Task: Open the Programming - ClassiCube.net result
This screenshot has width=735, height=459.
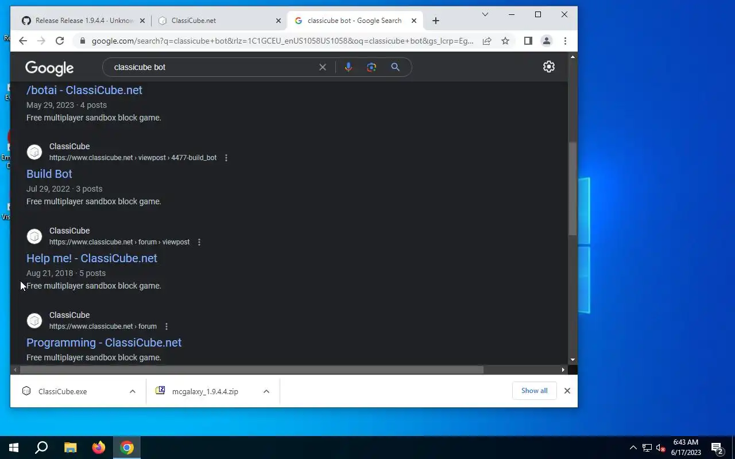Action: tap(104, 343)
